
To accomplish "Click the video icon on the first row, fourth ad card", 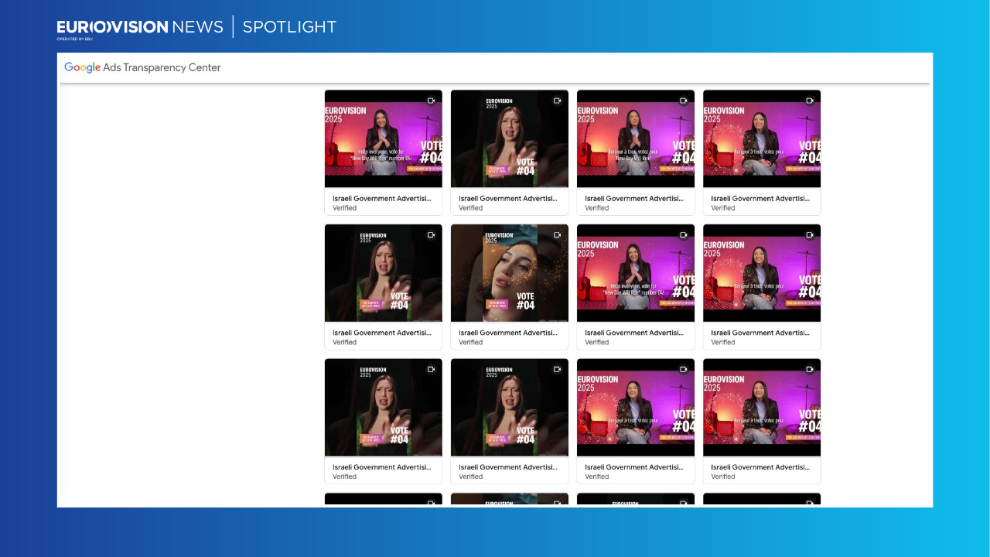I will (809, 101).
